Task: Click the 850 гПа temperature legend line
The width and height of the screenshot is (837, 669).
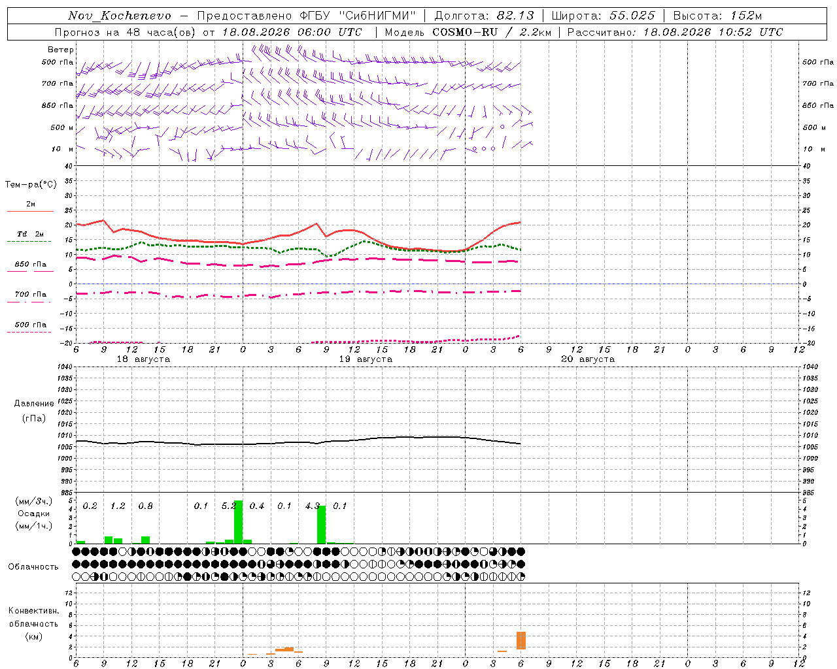Action: coord(30,272)
